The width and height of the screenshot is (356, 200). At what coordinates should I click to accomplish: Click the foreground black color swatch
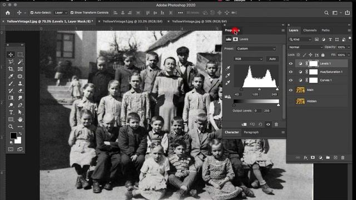coord(13,136)
